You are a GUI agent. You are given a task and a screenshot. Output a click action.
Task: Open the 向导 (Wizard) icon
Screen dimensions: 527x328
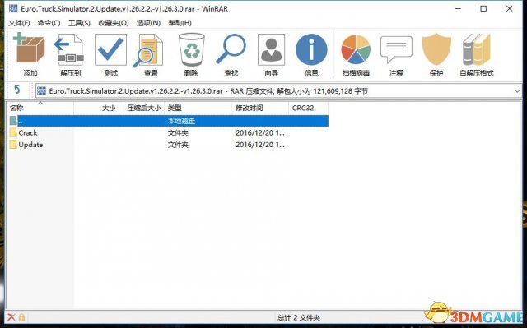point(271,49)
